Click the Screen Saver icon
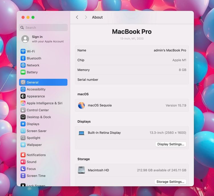Screen dimensions: 214x196 click(x=23, y=131)
